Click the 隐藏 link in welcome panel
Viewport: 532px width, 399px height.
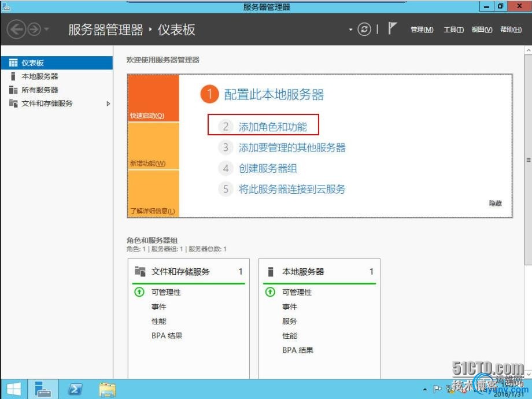(496, 203)
